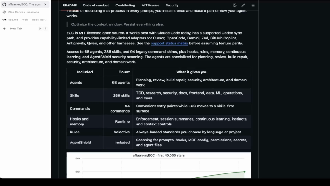
Task: Open the MIT license tab
Action: 150,5
